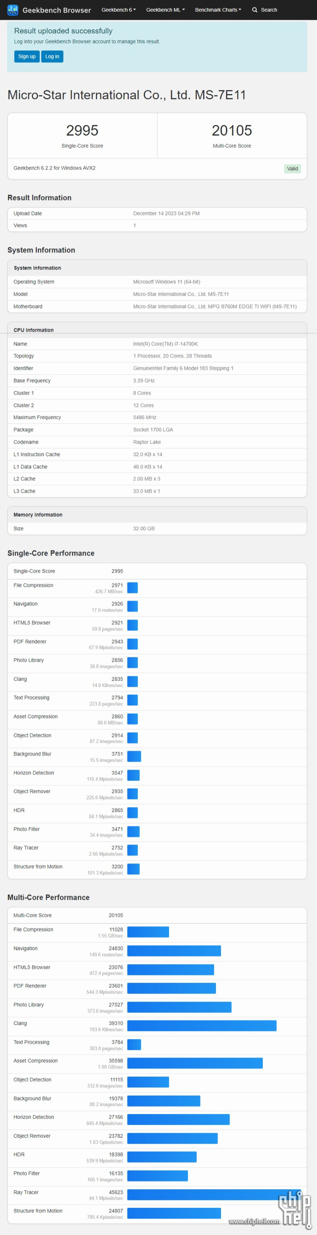
Task: Open the Geekbench 6 dropdown menu
Action: [x=118, y=10]
